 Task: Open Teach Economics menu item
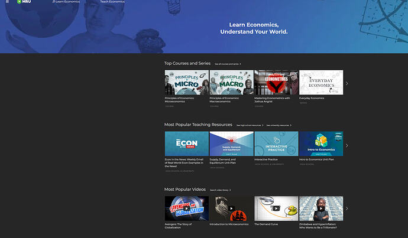click(112, 2)
